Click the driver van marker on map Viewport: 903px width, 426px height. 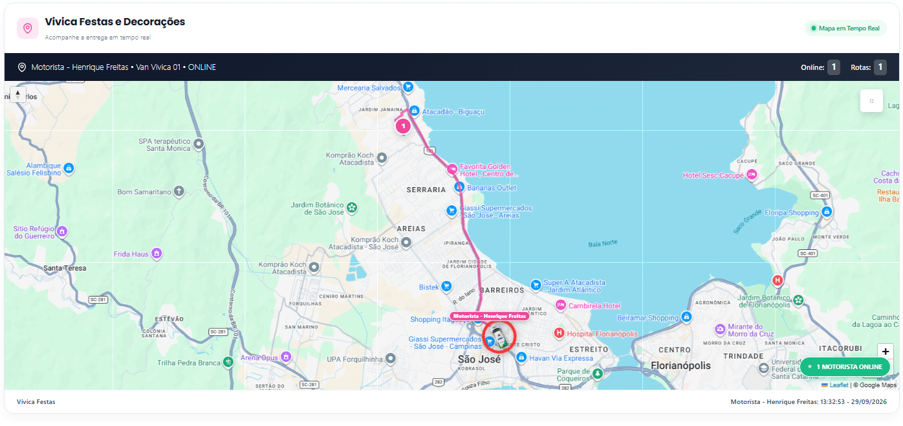click(x=499, y=336)
